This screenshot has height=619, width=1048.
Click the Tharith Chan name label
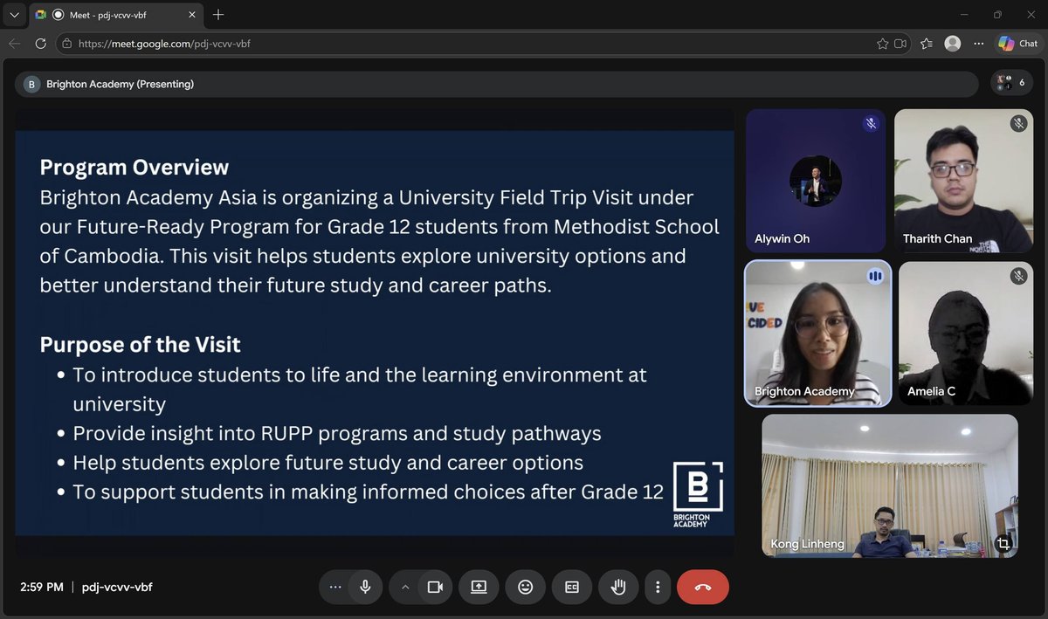[x=938, y=238]
